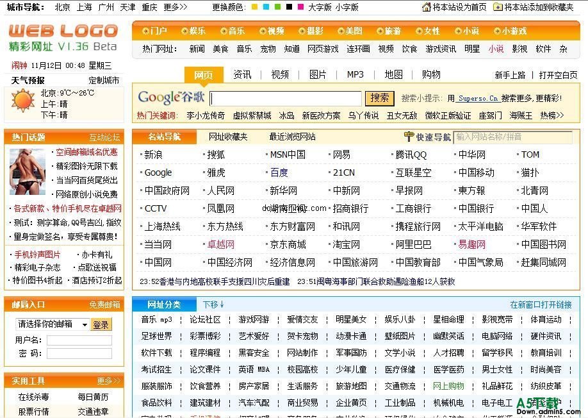Click the arrow icon beside 门户
Image resolution: width=588 pixels, height=418 pixels.
pos(145,31)
